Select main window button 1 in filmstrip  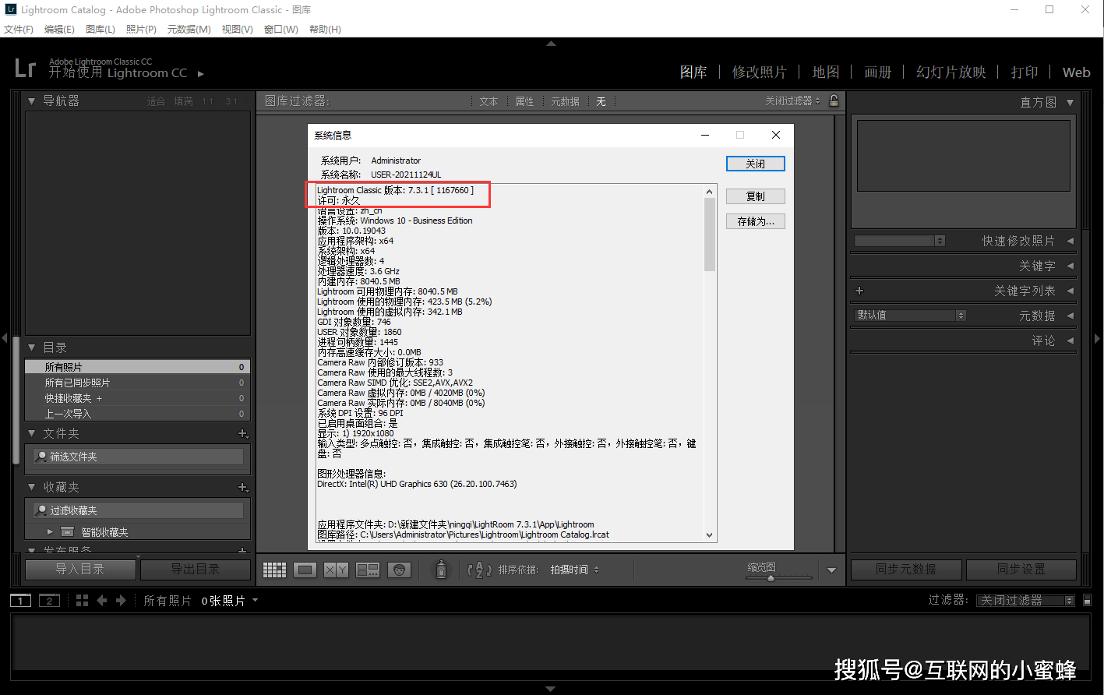click(20, 600)
